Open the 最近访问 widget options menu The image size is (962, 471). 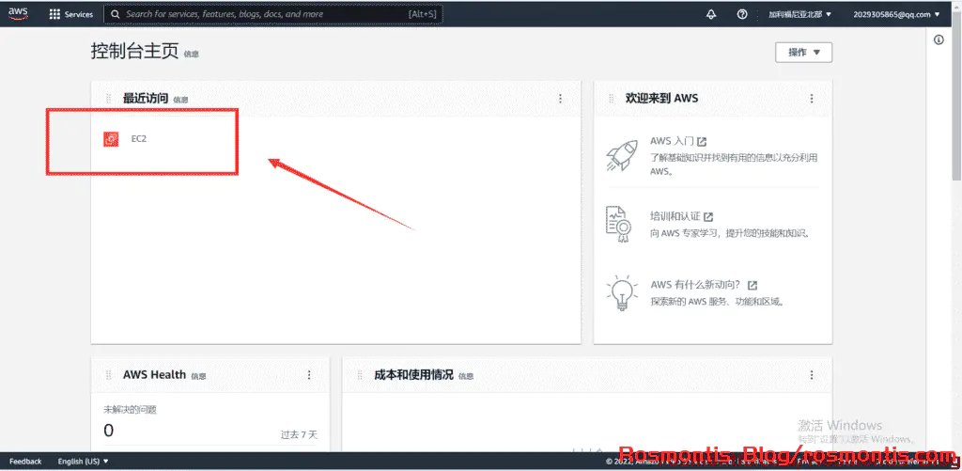[x=560, y=99]
